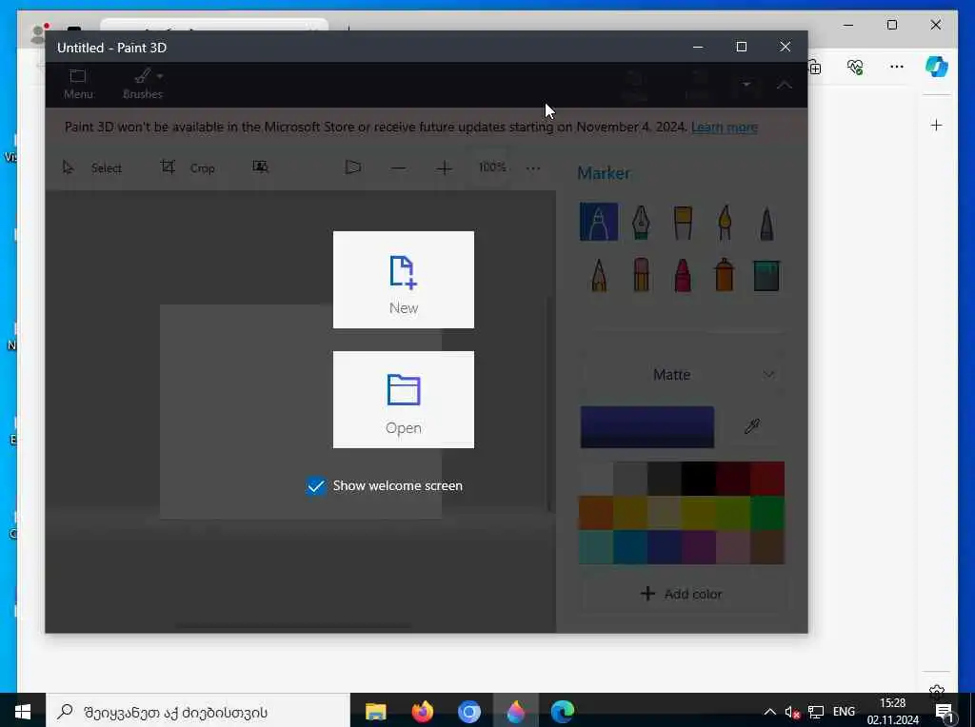
Task: Choose the Select tool
Action: [92, 167]
